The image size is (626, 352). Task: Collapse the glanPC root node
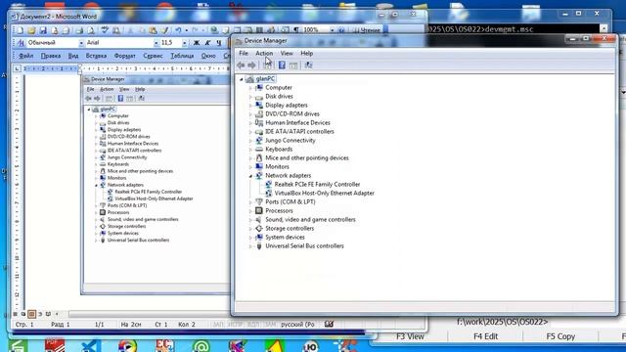pos(242,79)
